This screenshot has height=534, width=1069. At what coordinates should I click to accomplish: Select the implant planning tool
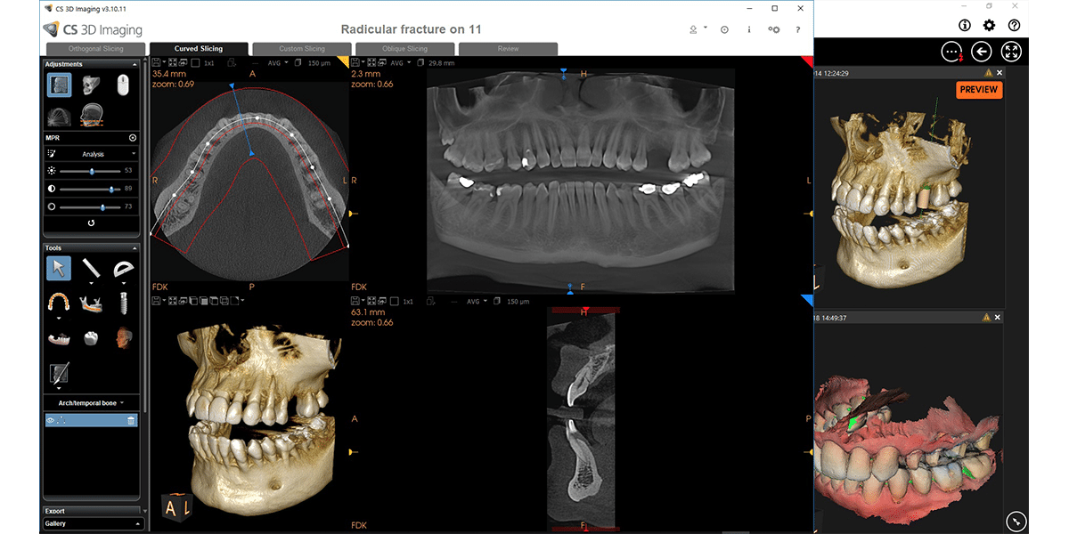tap(124, 301)
